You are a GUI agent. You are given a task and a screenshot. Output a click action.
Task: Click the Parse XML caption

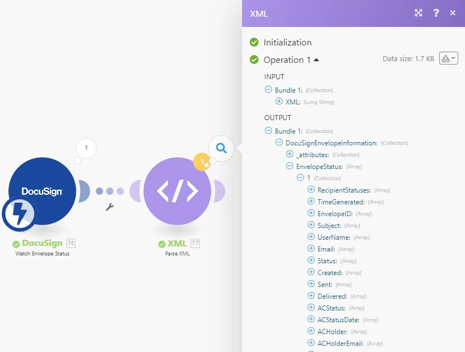(x=177, y=254)
